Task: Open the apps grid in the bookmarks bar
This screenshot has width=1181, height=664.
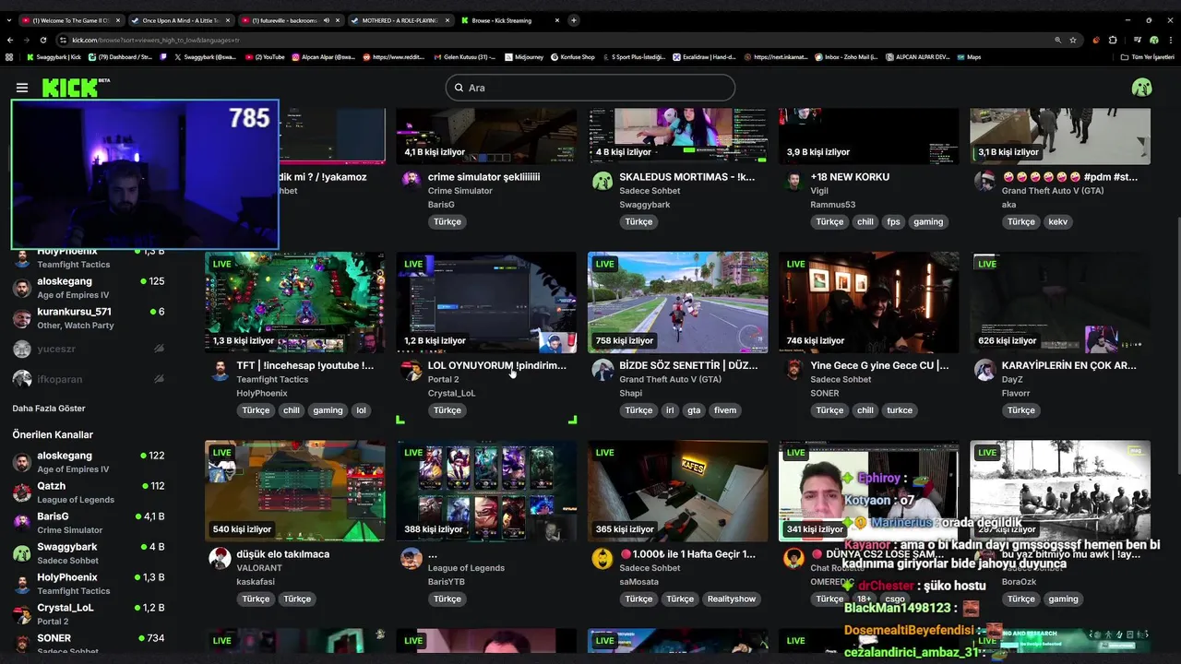Action: pos(9,57)
